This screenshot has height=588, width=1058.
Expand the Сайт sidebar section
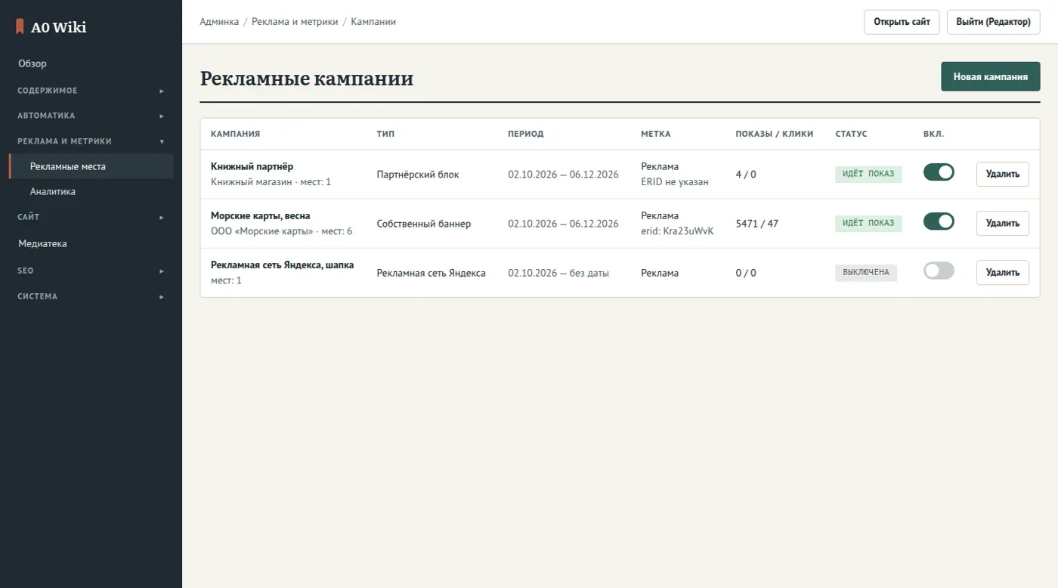click(x=91, y=217)
